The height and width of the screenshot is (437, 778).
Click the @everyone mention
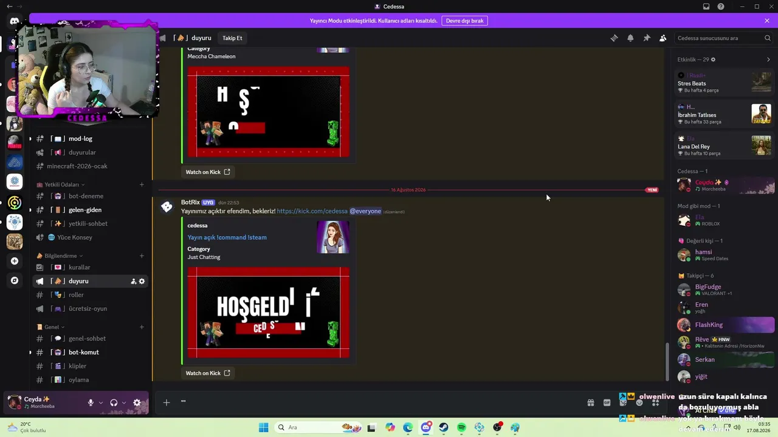(x=365, y=211)
